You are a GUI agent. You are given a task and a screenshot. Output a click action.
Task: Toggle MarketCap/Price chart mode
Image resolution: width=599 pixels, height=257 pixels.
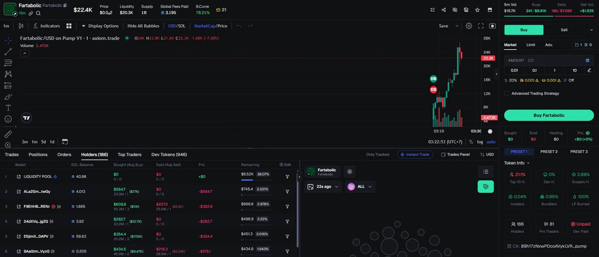coord(211,26)
